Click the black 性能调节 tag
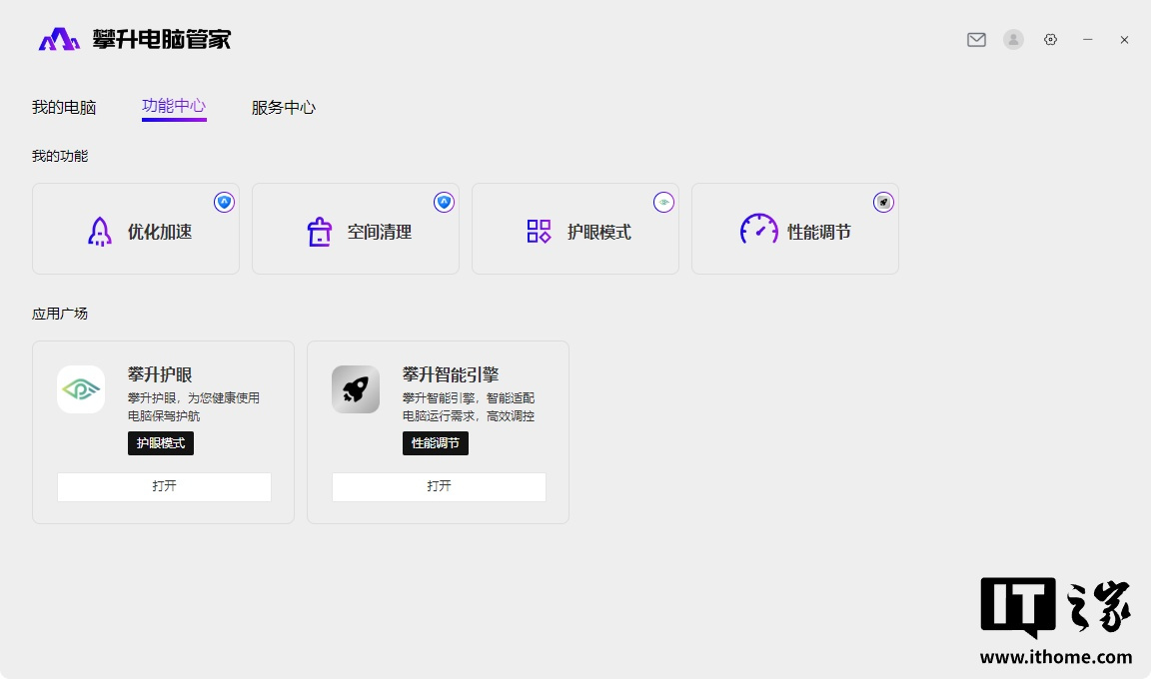This screenshot has height=679, width=1151. (x=436, y=443)
